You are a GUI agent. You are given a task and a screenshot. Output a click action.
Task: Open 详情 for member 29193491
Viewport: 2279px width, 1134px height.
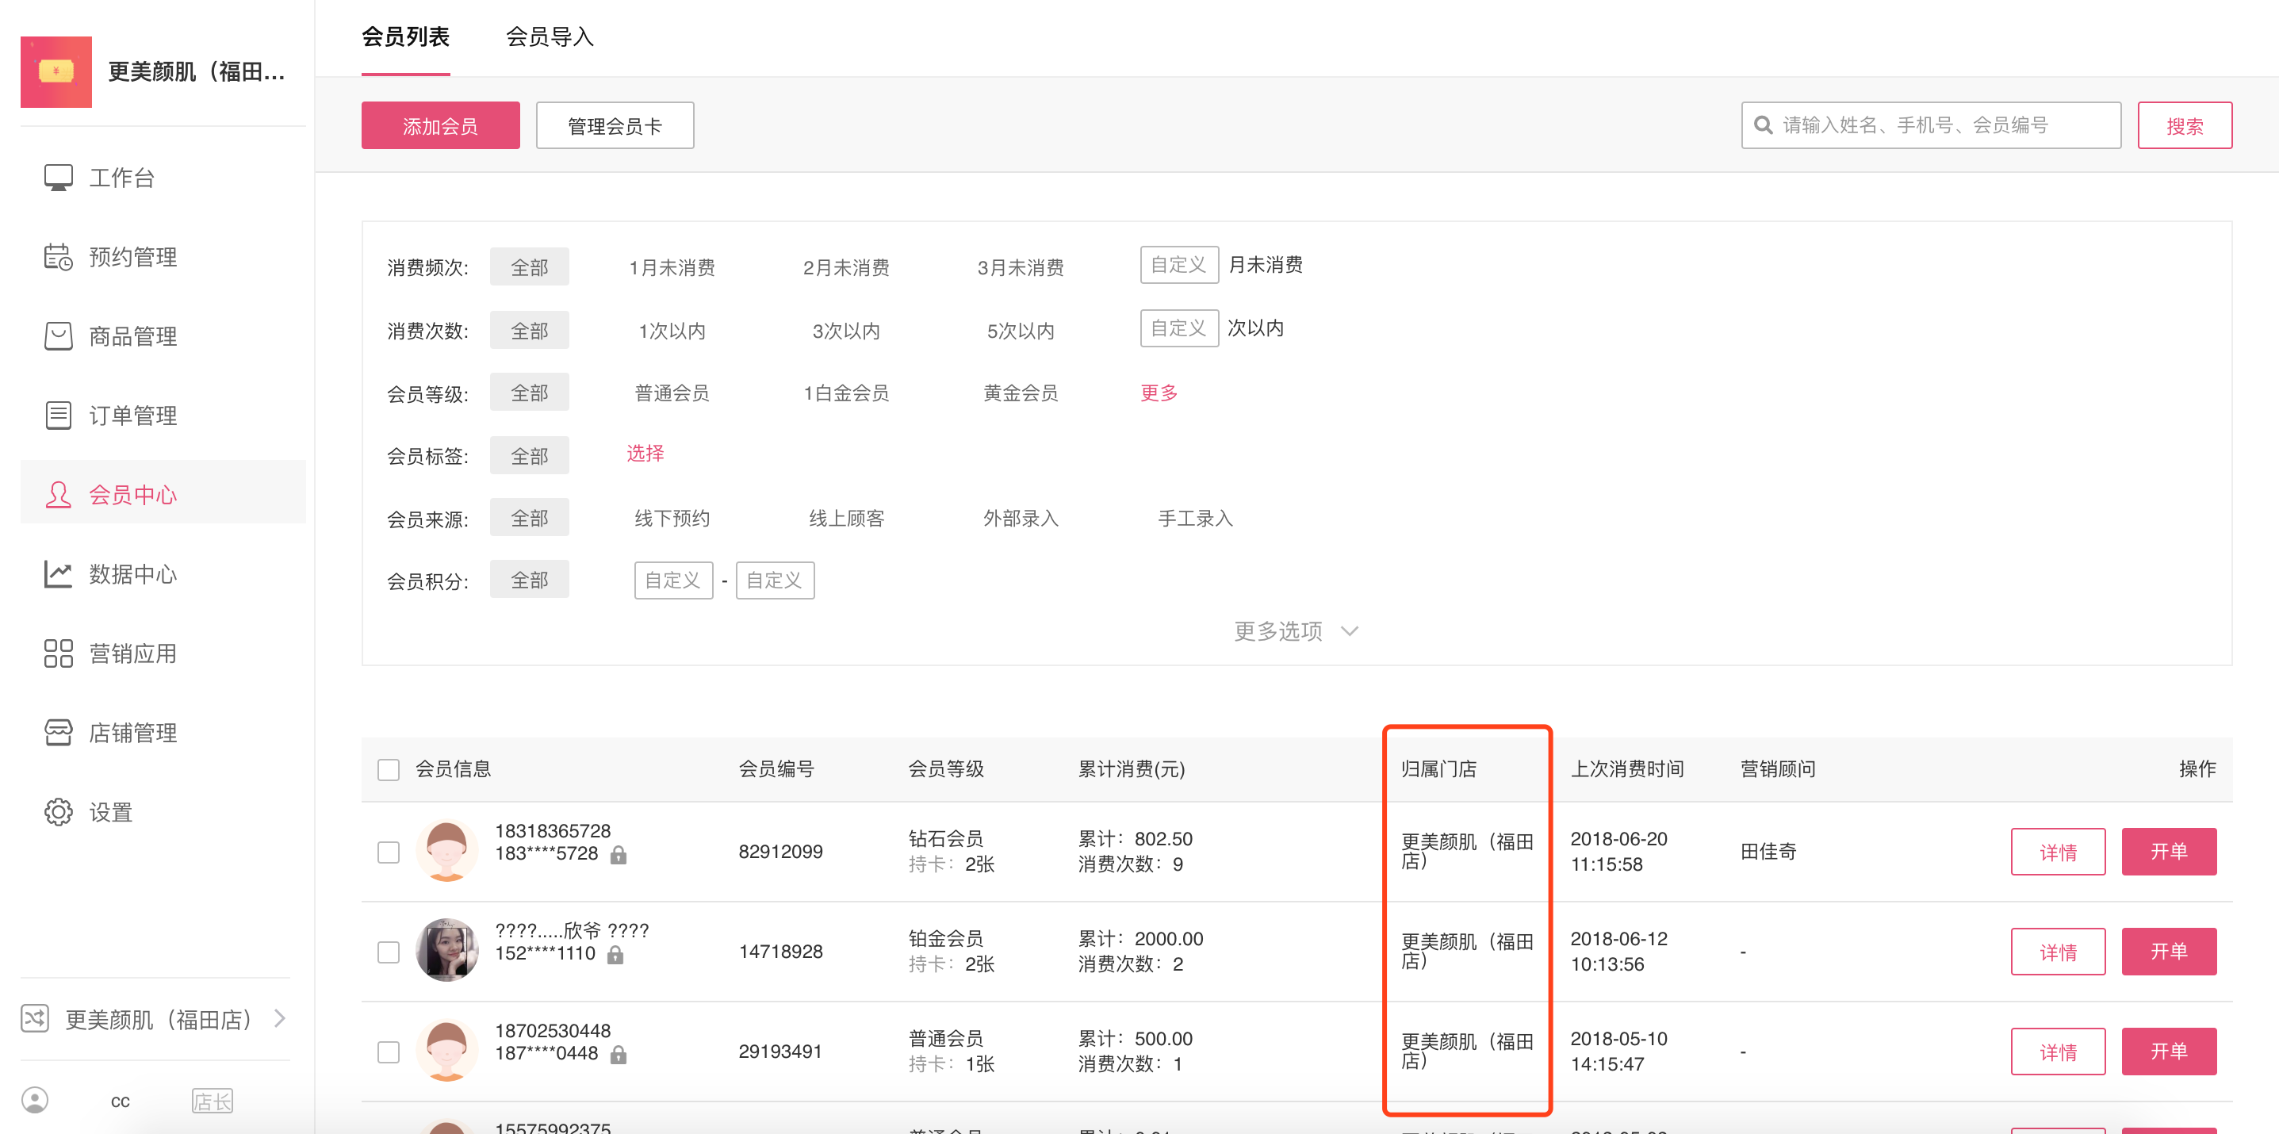(x=2059, y=1052)
